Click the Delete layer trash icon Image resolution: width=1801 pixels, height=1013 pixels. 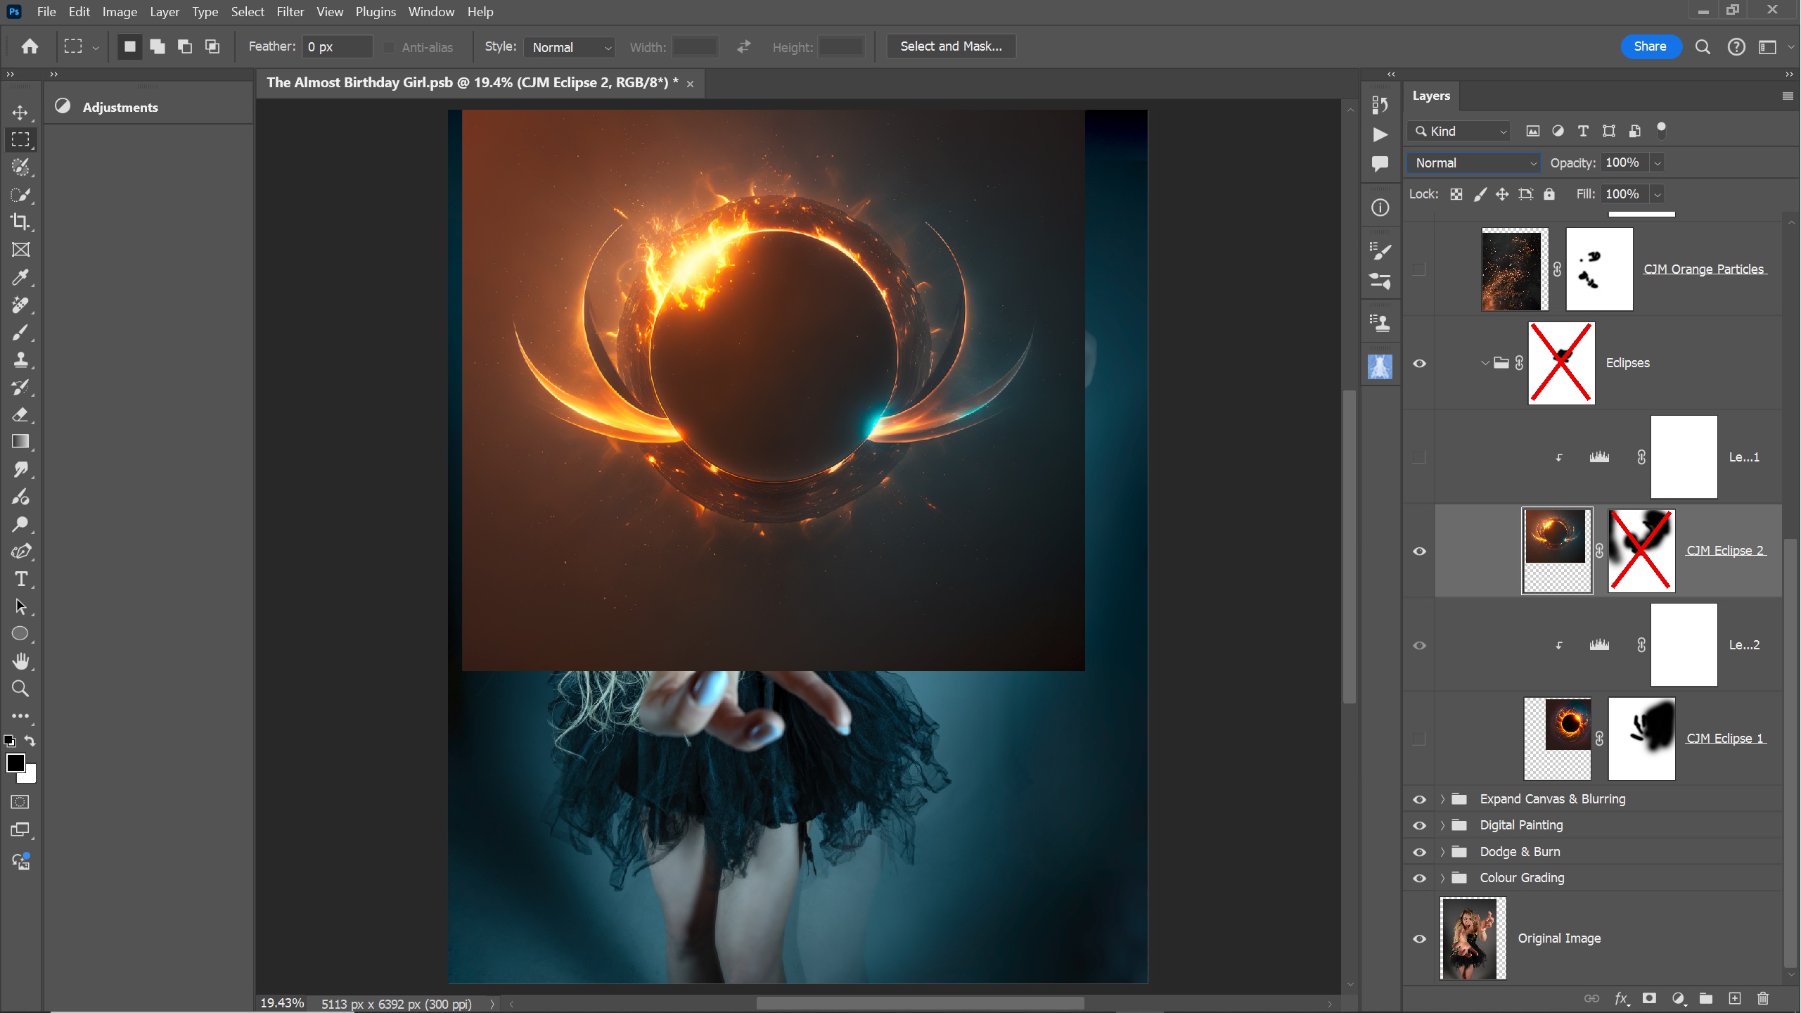[1763, 998]
